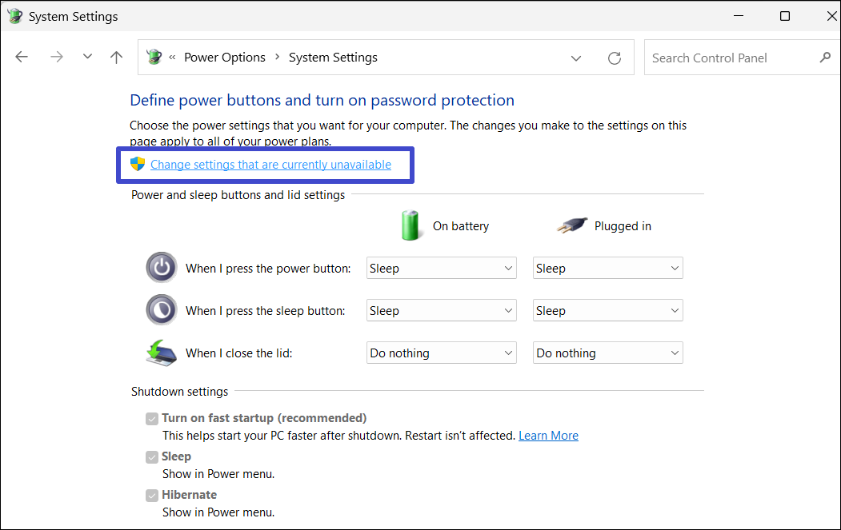Click the Up one level arrow
Screen dimensions: 841x530
[x=117, y=58]
